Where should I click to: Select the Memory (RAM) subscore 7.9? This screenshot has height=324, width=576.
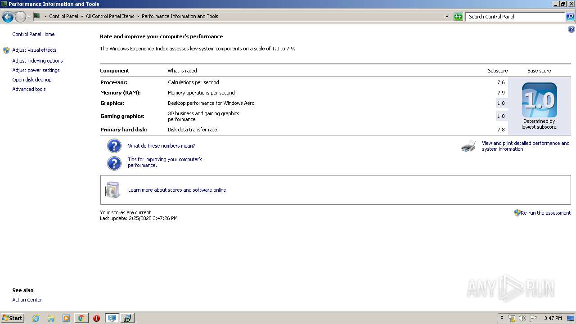click(501, 93)
